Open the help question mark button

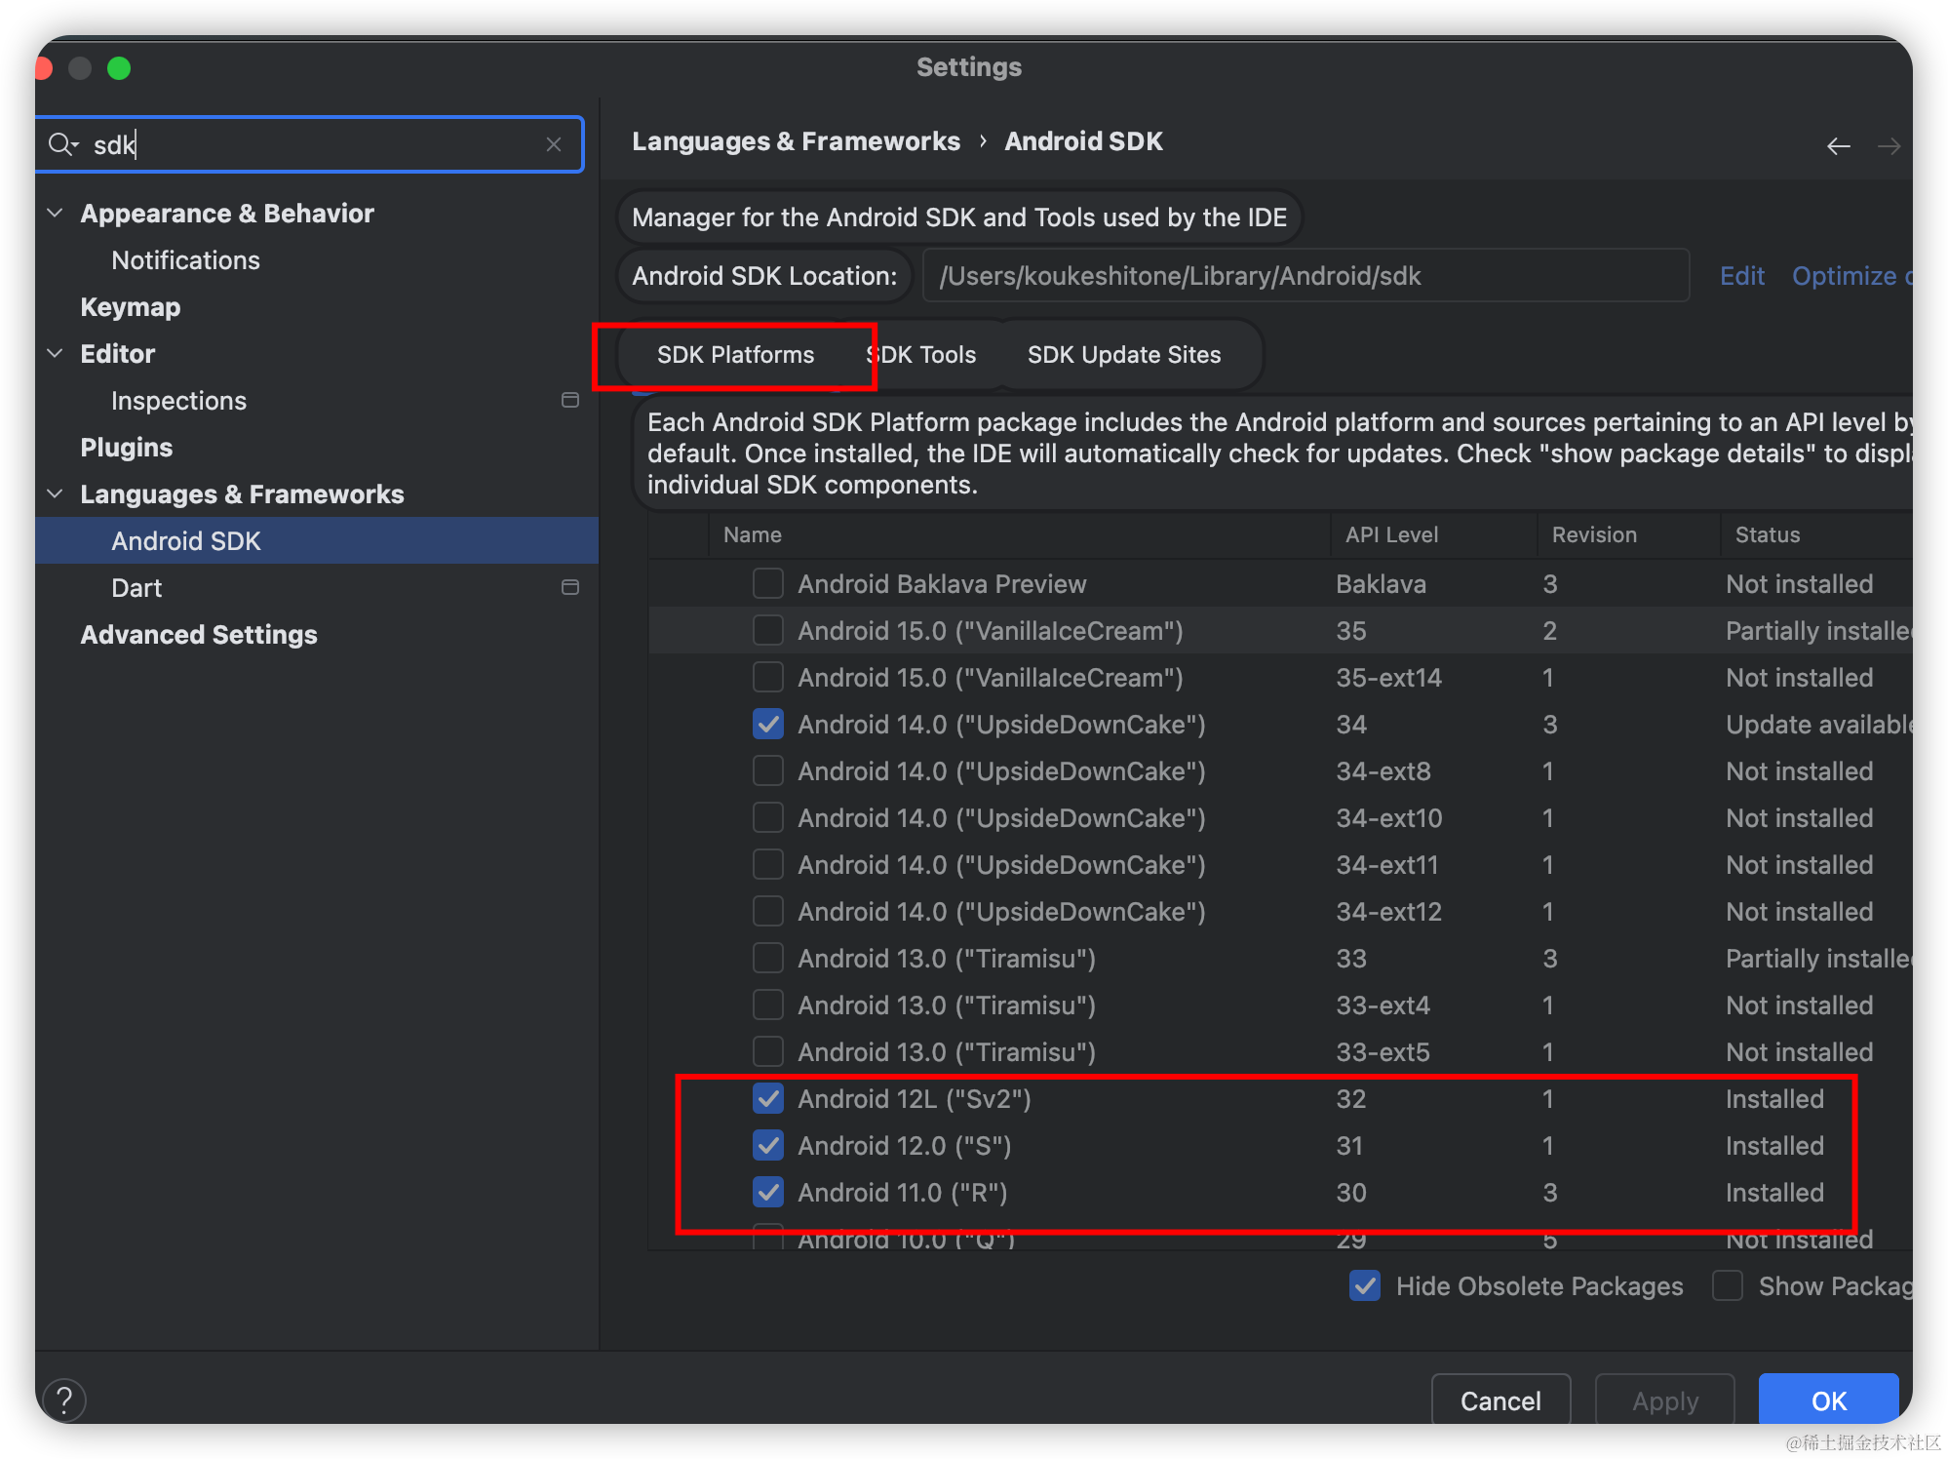(x=64, y=1400)
